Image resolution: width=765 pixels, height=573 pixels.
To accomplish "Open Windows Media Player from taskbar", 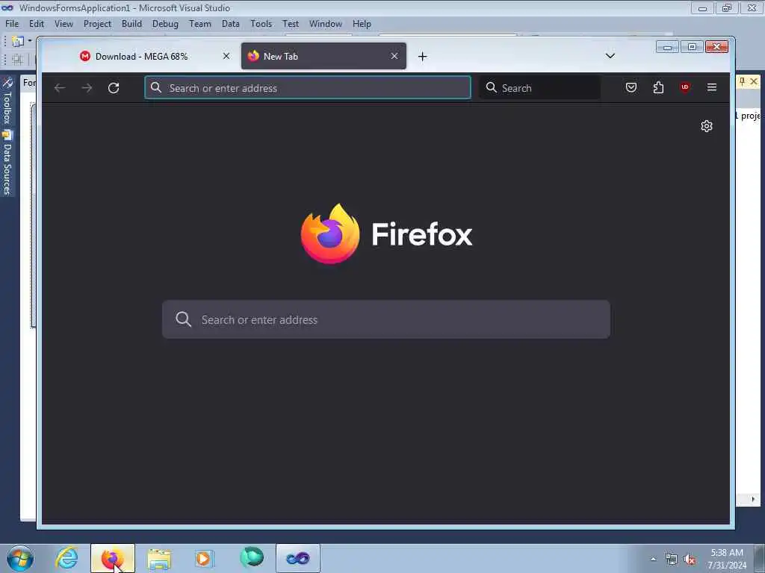I will click(x=204, y=558).
